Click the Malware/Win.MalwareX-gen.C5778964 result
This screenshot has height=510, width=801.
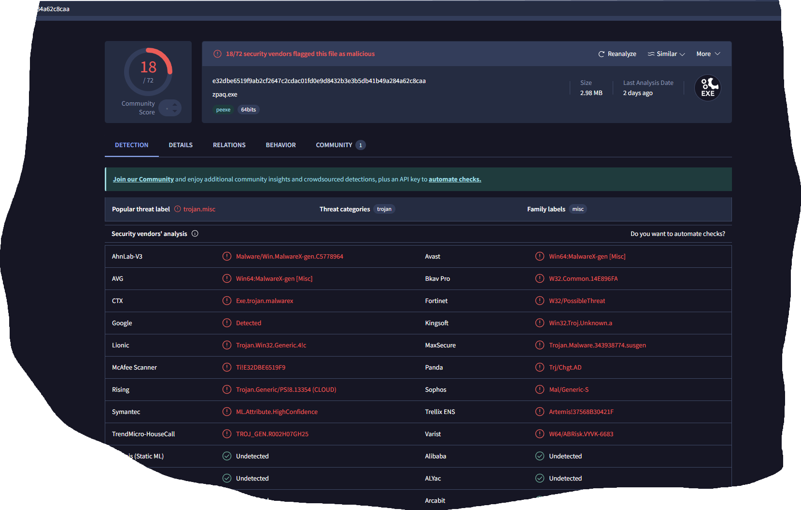(290, 256)
